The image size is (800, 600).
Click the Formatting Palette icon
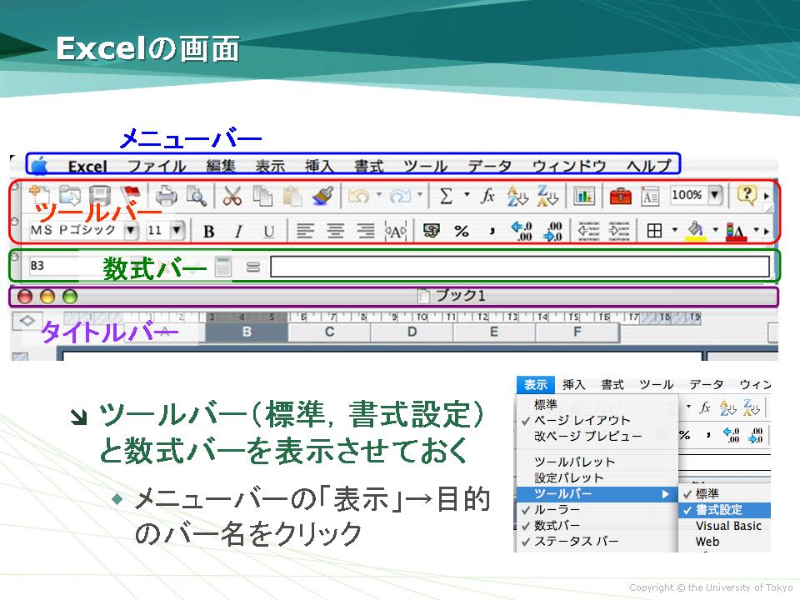pos(650,197)
